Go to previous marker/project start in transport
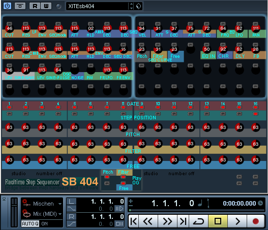Screen dimensions: 268x230 pyautogui.click(x=133, y=221)
